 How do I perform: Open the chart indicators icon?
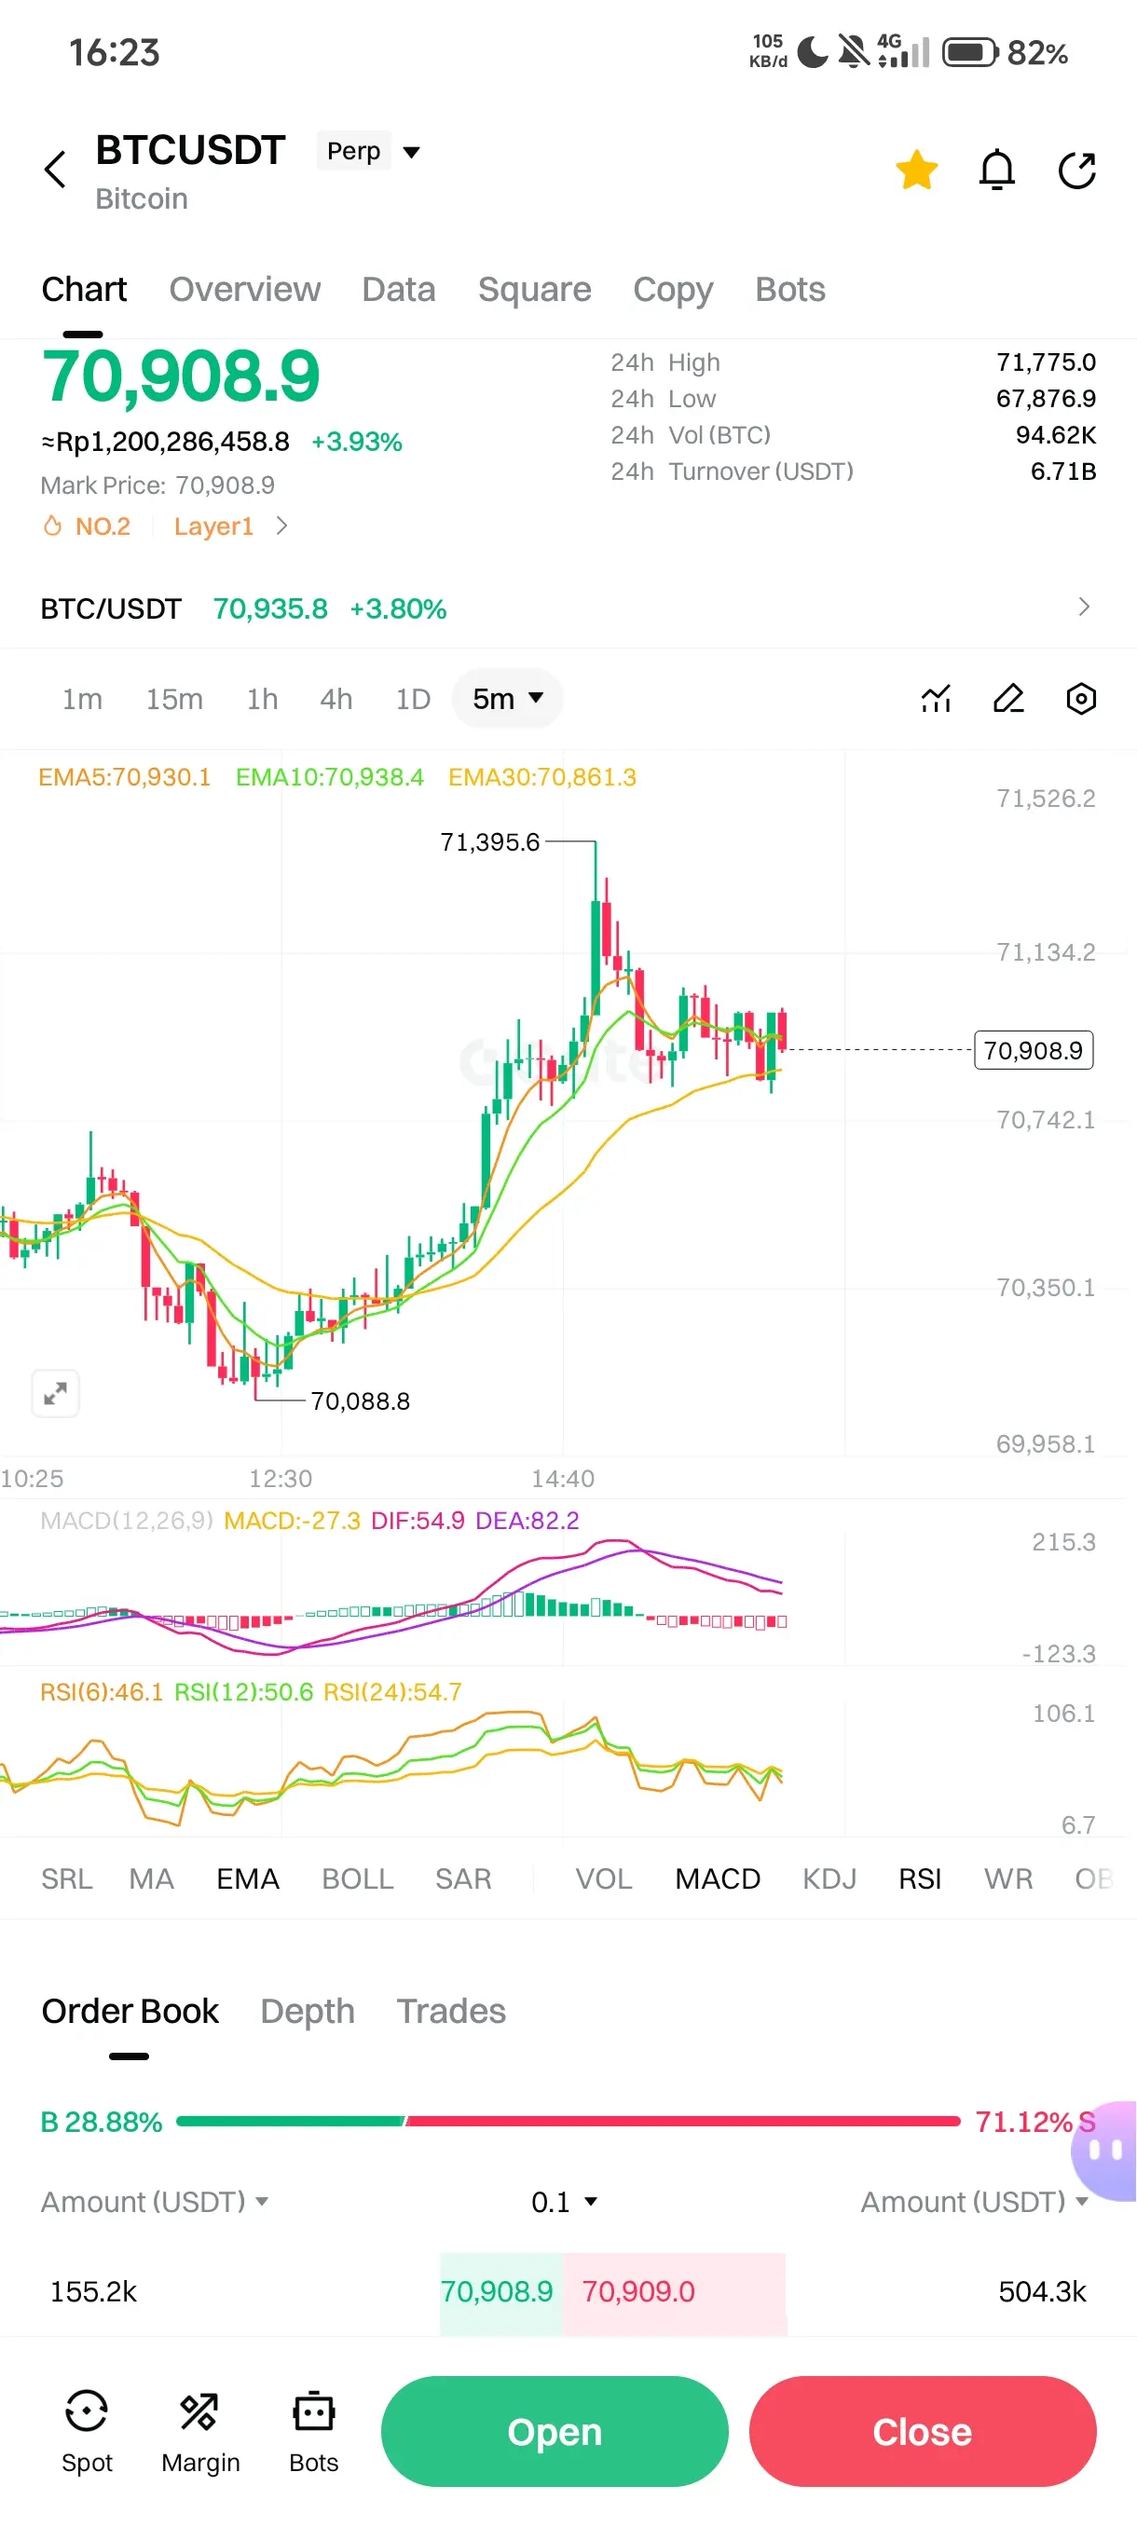(936, 699)
